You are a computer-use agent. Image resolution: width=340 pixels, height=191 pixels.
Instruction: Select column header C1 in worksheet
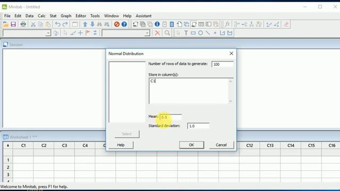(23, 145)
